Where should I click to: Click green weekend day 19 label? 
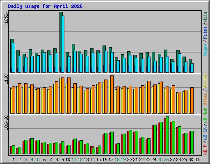tap(123, 159)
